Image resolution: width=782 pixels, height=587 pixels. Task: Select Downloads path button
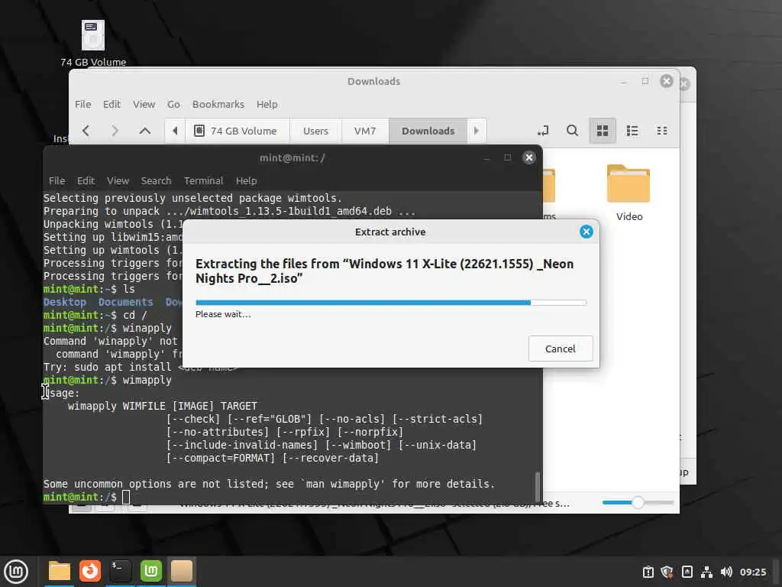tap(428, 131)
